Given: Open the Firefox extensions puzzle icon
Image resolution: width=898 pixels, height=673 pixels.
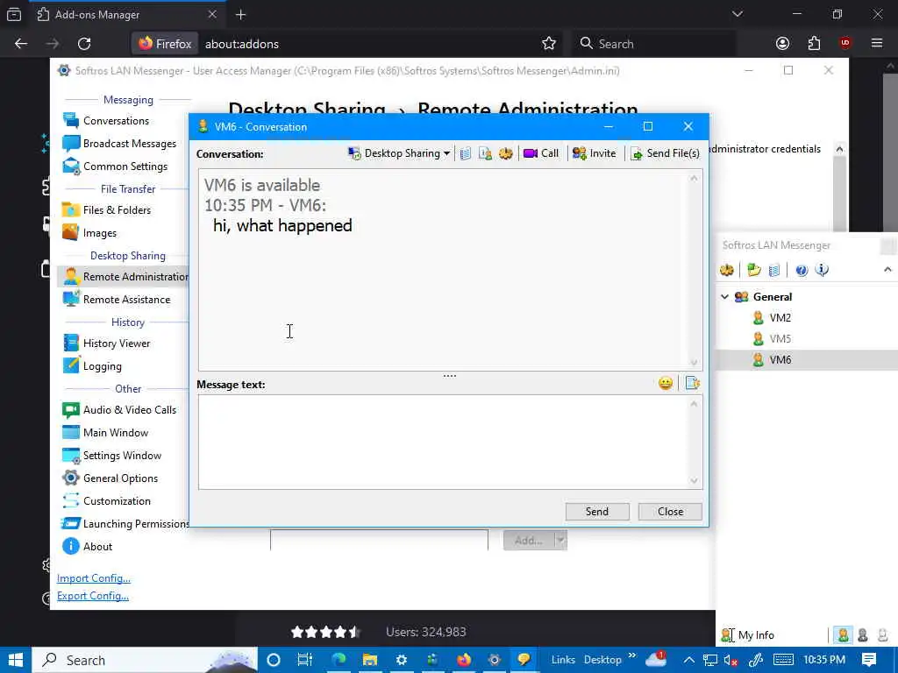Looking at the screenshot, I should pos(814,44).
